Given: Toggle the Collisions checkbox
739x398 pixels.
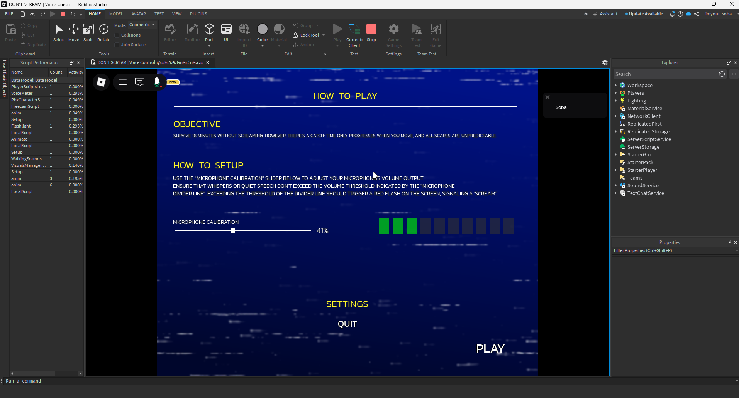Looking at the screenshot, I should click(x=117, y=35).
